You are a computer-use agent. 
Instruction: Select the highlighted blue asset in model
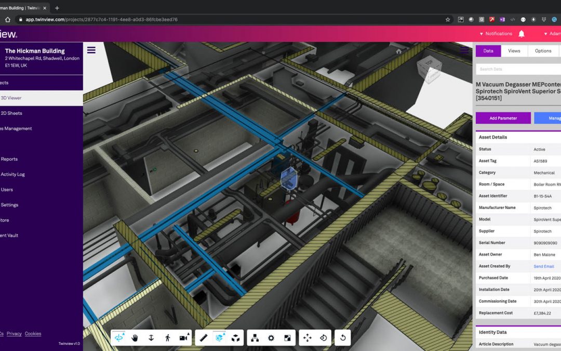click(x=289, y=178)
